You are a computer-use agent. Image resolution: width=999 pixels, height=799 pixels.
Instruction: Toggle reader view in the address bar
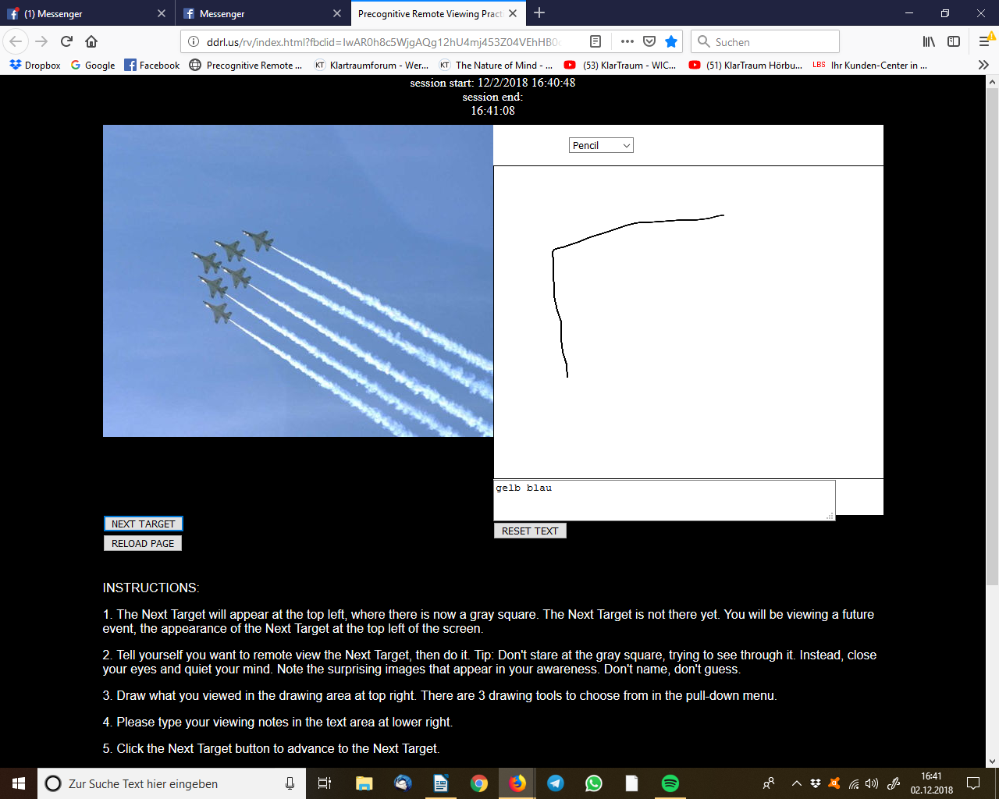click(595, 41)
